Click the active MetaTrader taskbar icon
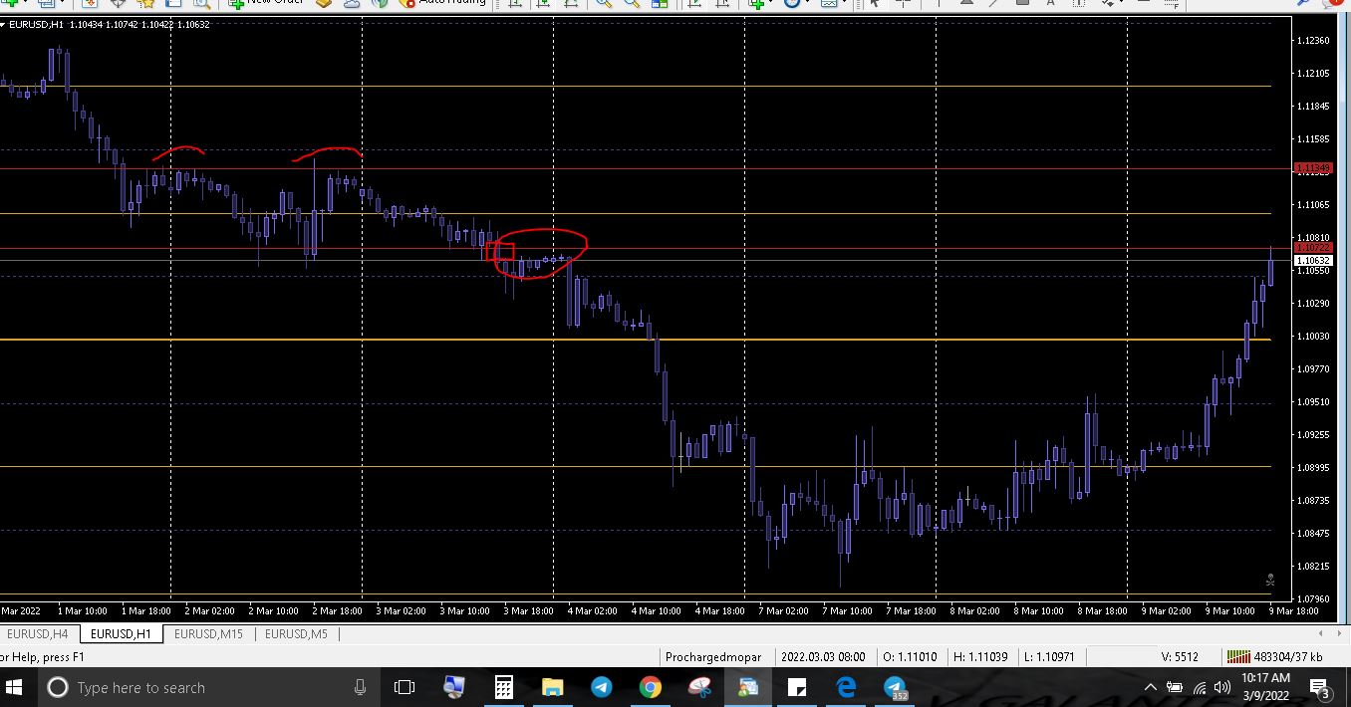This screenshot has width=1351, height=707. click(x=747, y=687)
